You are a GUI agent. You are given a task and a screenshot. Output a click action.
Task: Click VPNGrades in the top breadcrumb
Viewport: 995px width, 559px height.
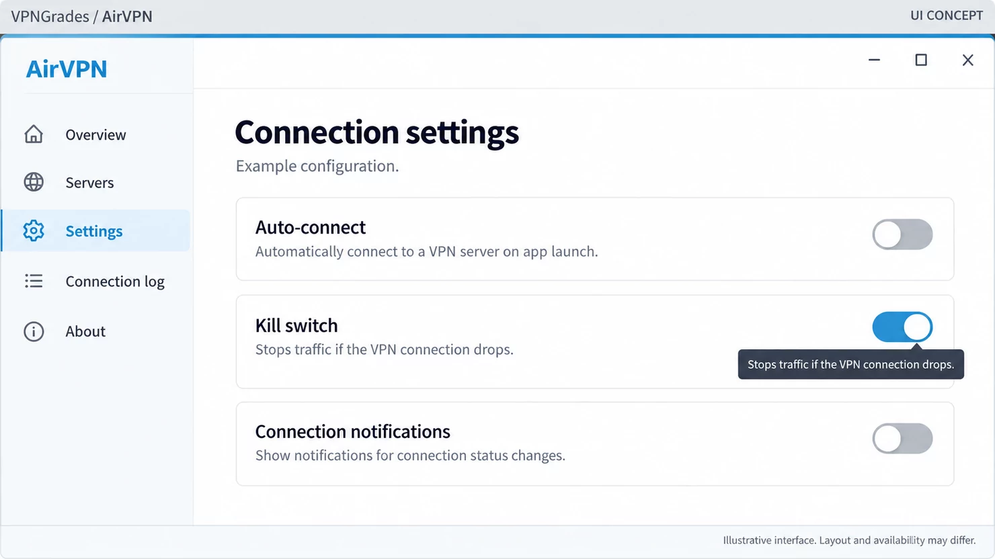click(50, 16)
